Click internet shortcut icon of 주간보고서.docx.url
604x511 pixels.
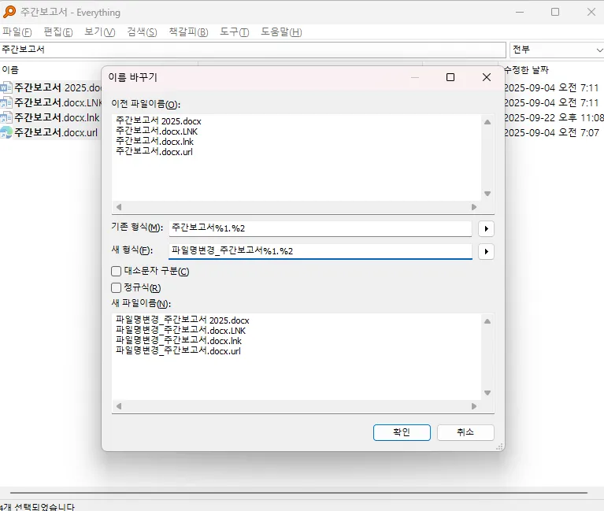click(x=6, y=132)
